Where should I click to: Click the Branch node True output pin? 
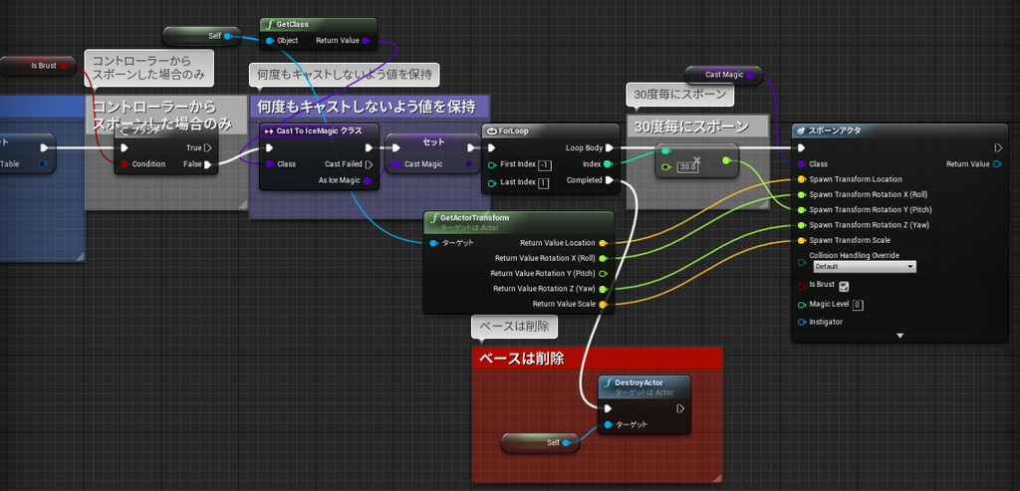[207, 147]
